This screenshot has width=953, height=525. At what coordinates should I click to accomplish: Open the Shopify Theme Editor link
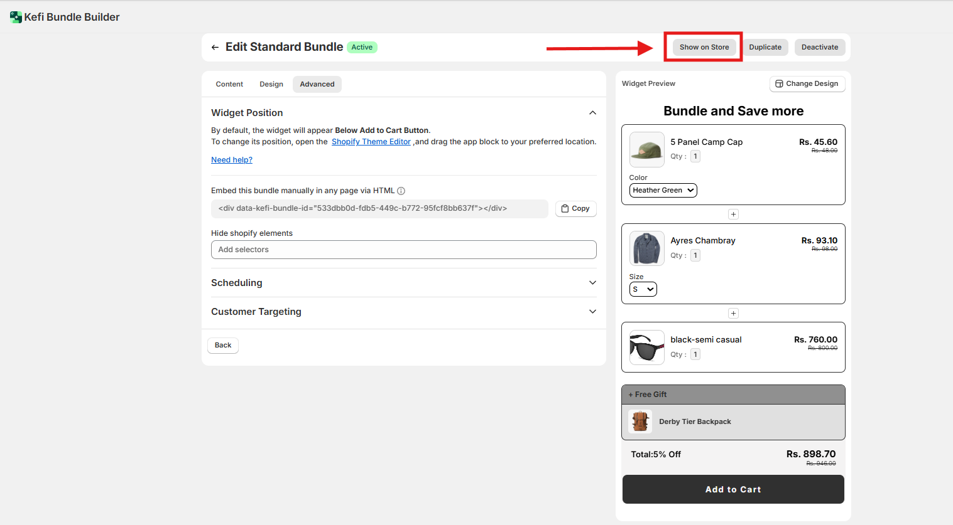(371, 142)
